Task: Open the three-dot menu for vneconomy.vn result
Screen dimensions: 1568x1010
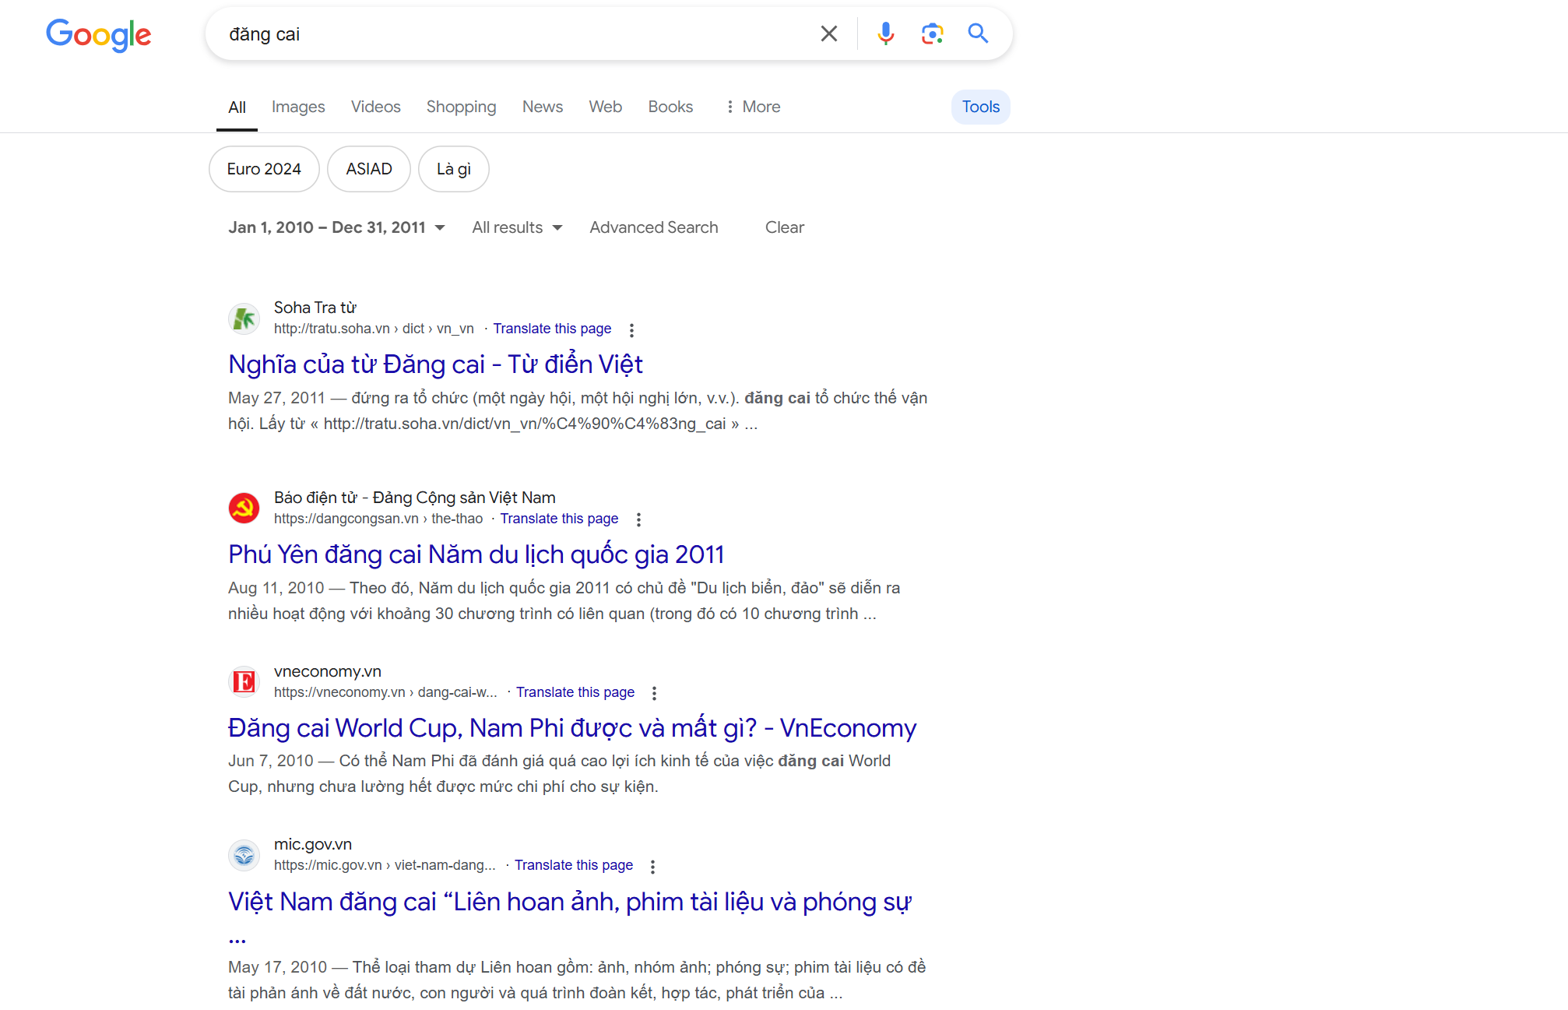Action: click(x=654, y=693)
